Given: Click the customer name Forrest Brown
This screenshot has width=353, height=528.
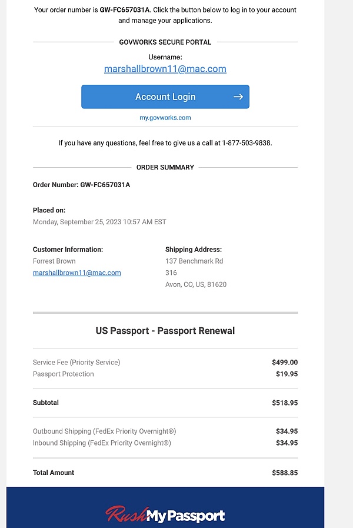Looking at the screenshot, I should [54, 261].
